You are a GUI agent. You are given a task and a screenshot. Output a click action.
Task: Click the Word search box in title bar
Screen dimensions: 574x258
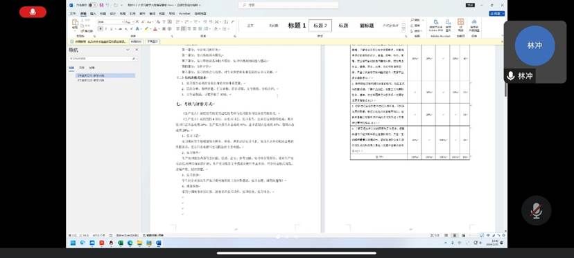[288, 5]
